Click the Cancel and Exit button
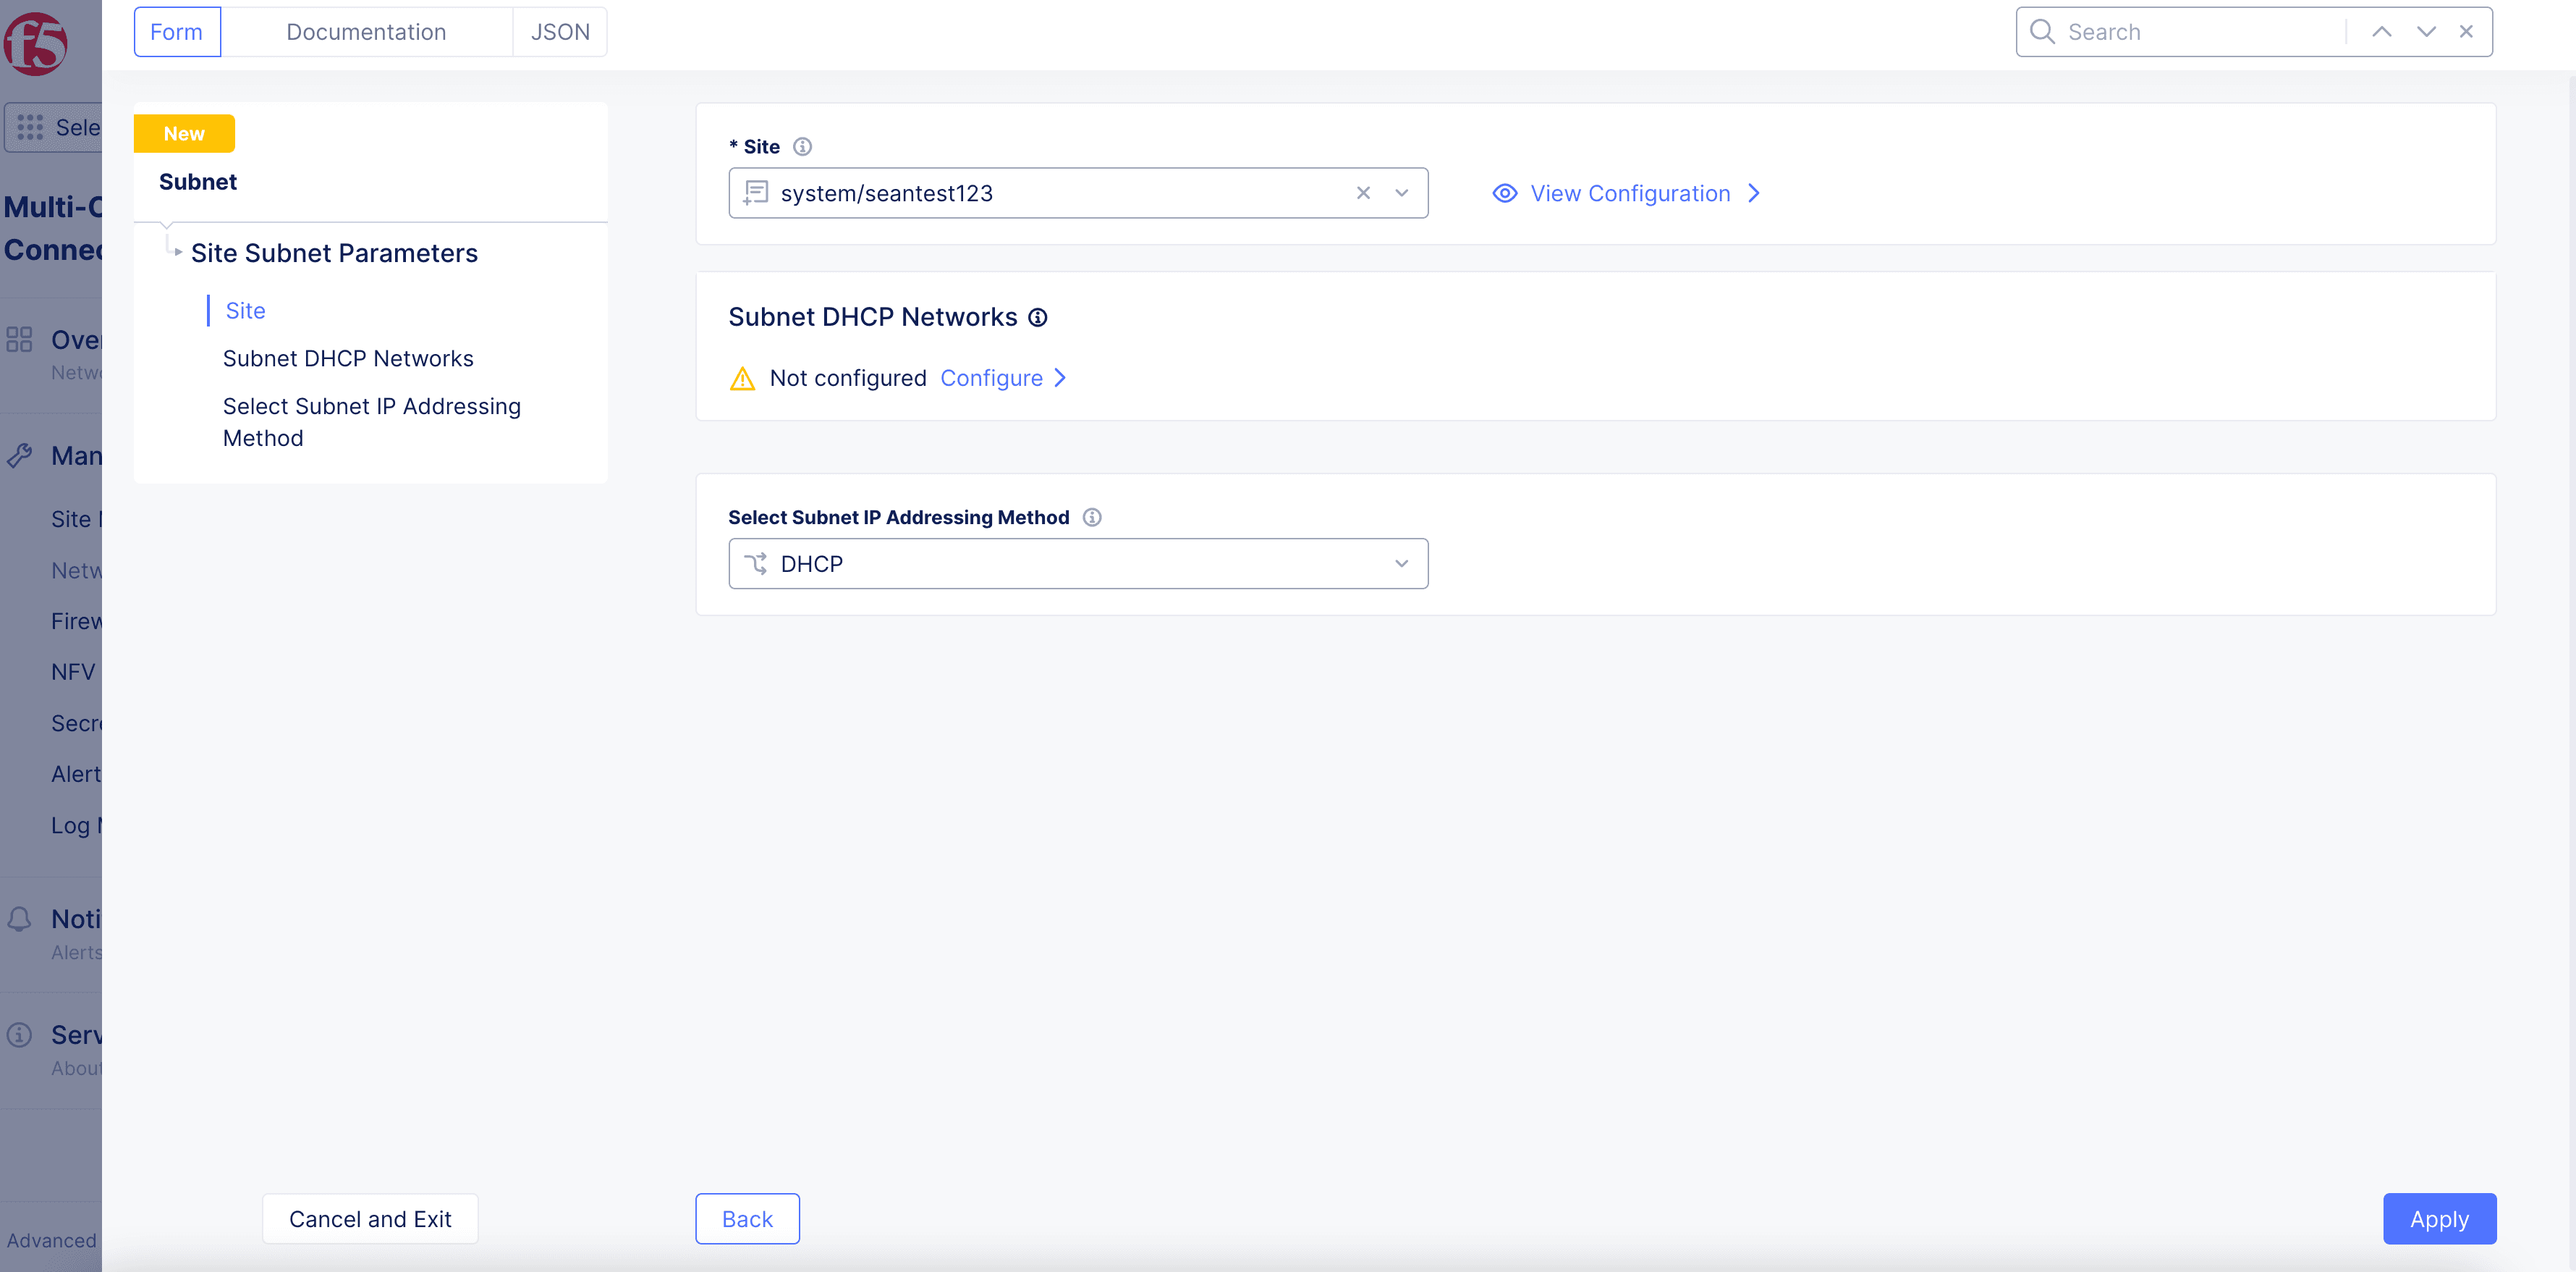Image resolution: width=2576 pixels, height=1272 pixels. 370,1218
